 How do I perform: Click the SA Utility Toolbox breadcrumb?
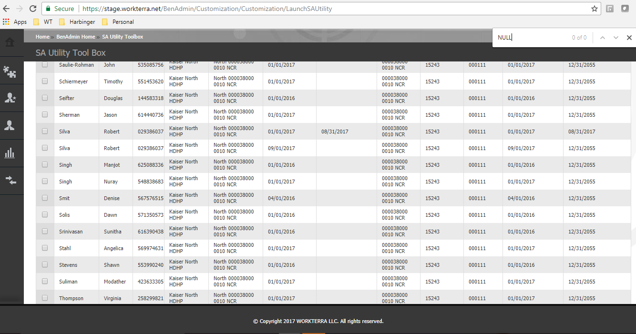(x=123, y=37)
